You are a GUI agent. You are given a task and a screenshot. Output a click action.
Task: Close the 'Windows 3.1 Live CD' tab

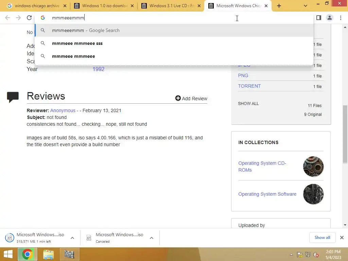(199, 6)
